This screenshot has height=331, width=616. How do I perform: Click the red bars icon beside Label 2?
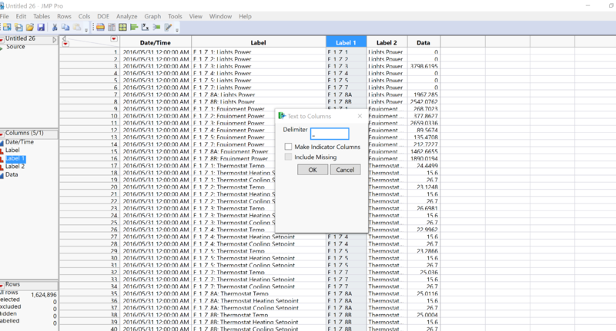tap(2, 167)
